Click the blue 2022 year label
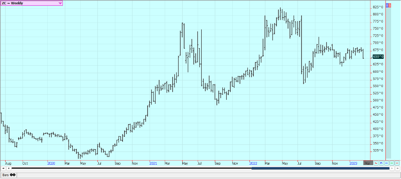401x179 pixels. click(253, 163)
